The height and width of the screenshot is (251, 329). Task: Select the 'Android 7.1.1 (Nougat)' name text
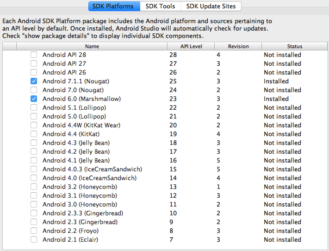(76, 82)
